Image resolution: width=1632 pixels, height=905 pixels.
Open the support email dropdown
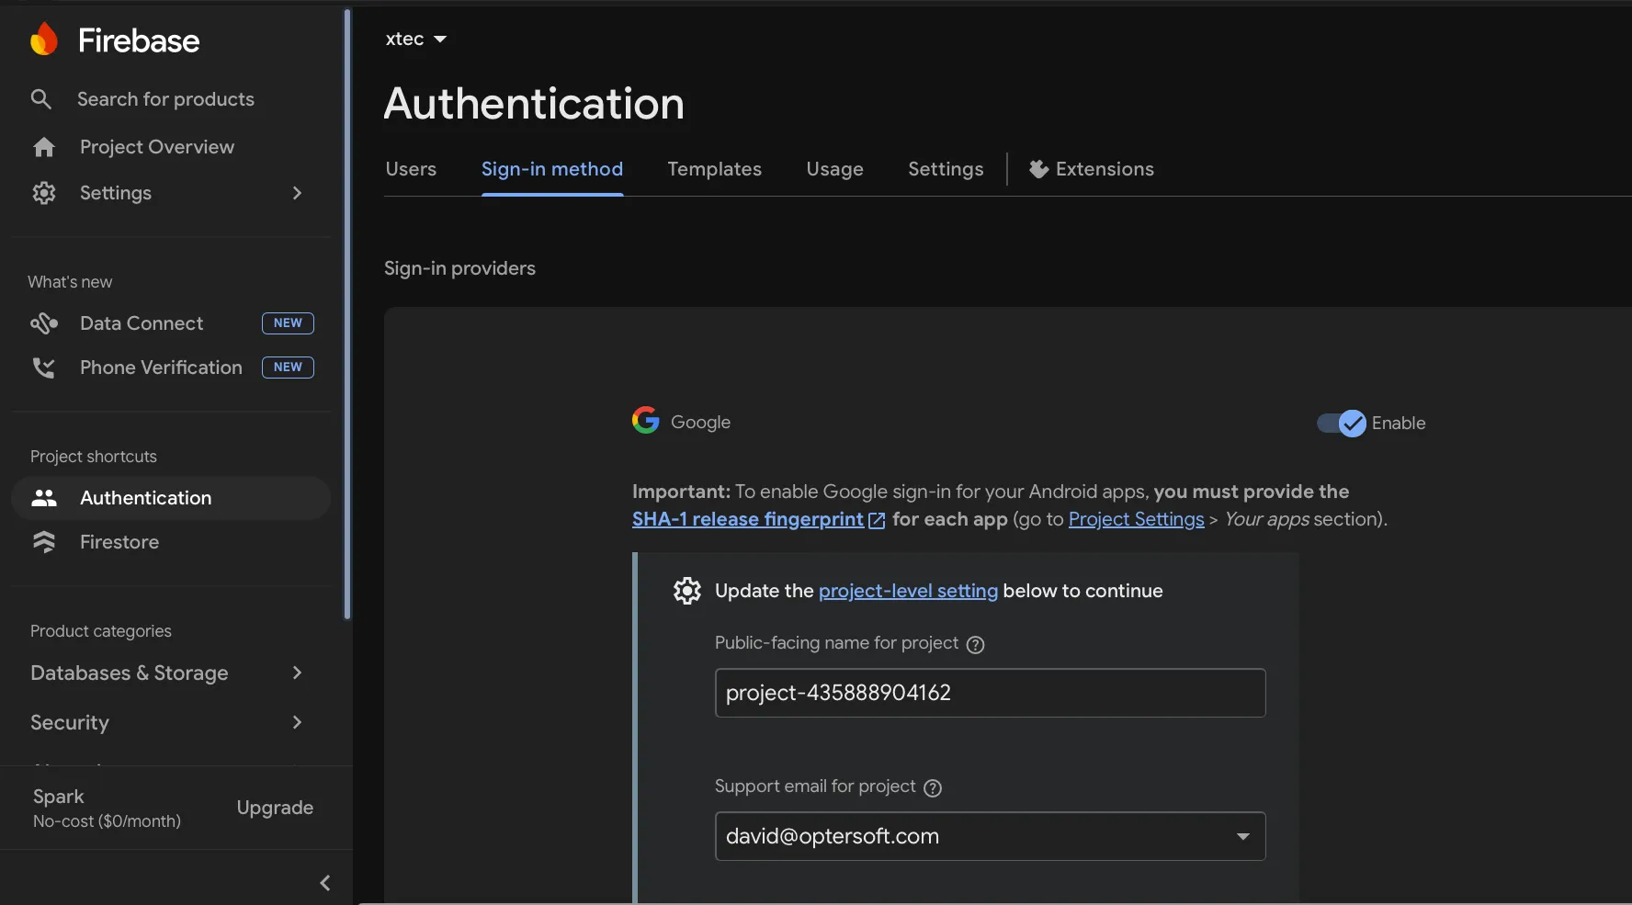(1242, 836)
